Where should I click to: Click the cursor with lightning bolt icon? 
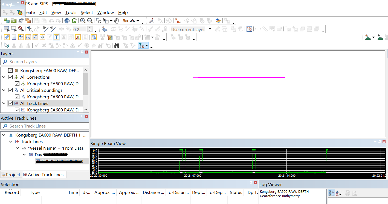(x=7, y=45)
